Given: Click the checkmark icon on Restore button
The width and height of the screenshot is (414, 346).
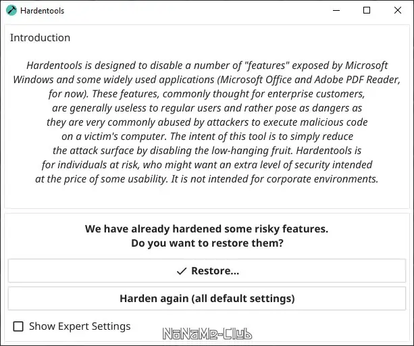Looking at the screenshot, I should coord(181,271).
